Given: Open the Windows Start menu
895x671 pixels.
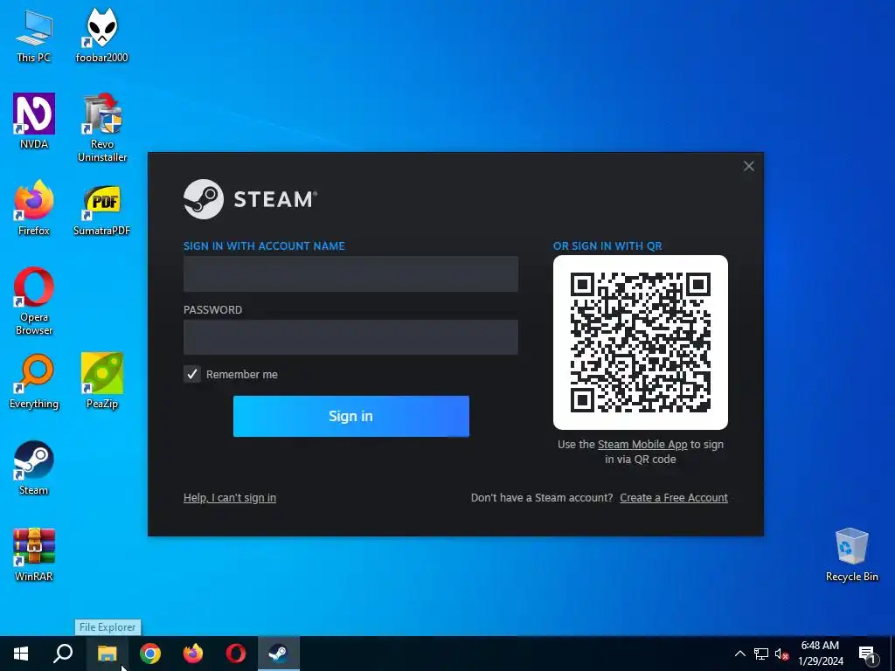Looking at the screenshot, I should 21,654.
